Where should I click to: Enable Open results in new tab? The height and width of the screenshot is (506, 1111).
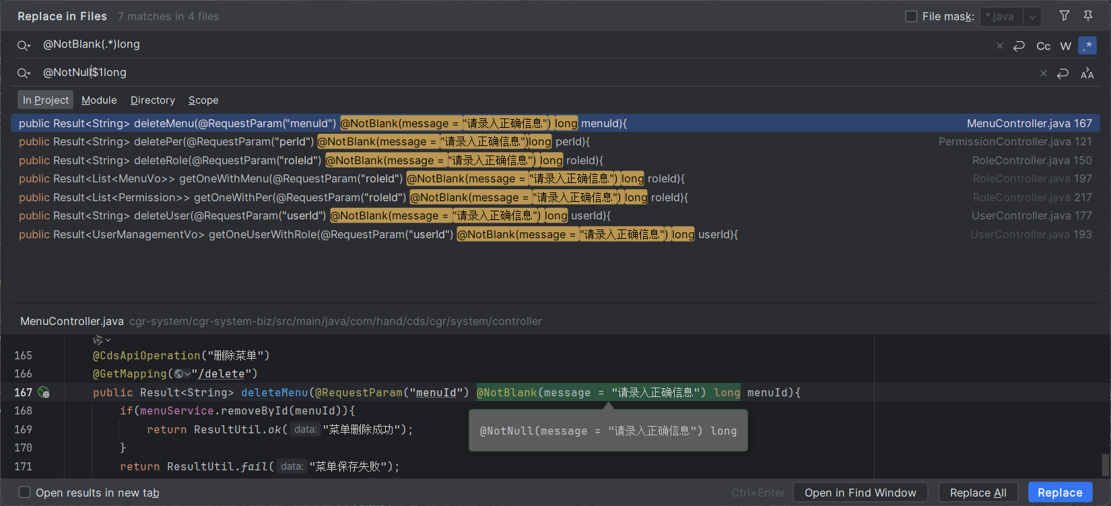pos(25,493)
